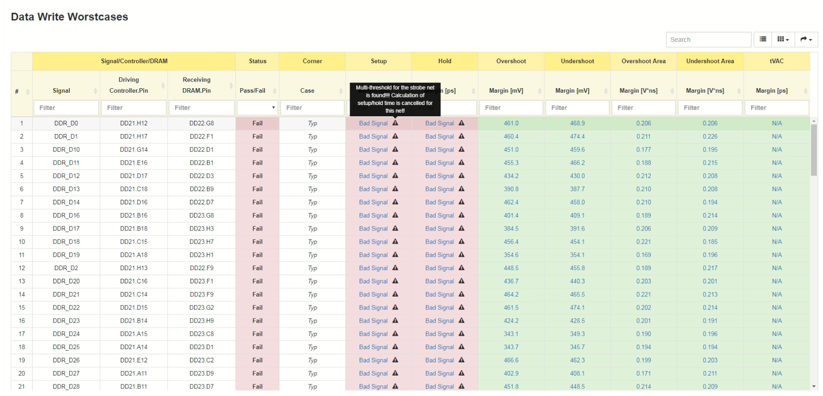Click warning triangle in DDR_D20 Setup cell
823x396 pixels.
coord(395,281)
